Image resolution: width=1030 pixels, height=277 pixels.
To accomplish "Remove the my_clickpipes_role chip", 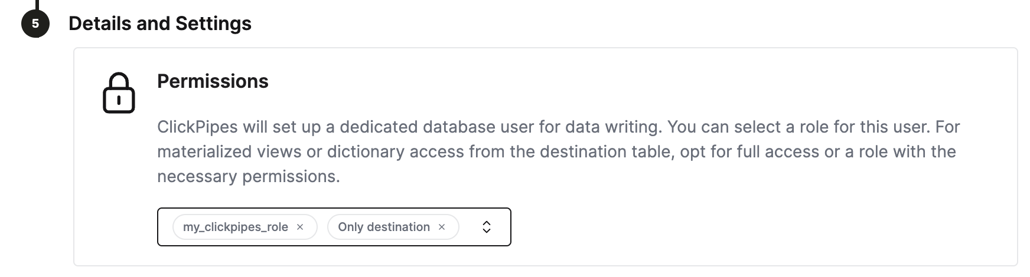I will pos(300,227).
